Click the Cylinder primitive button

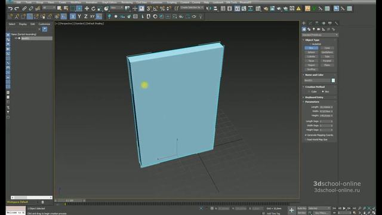point(312,57)
